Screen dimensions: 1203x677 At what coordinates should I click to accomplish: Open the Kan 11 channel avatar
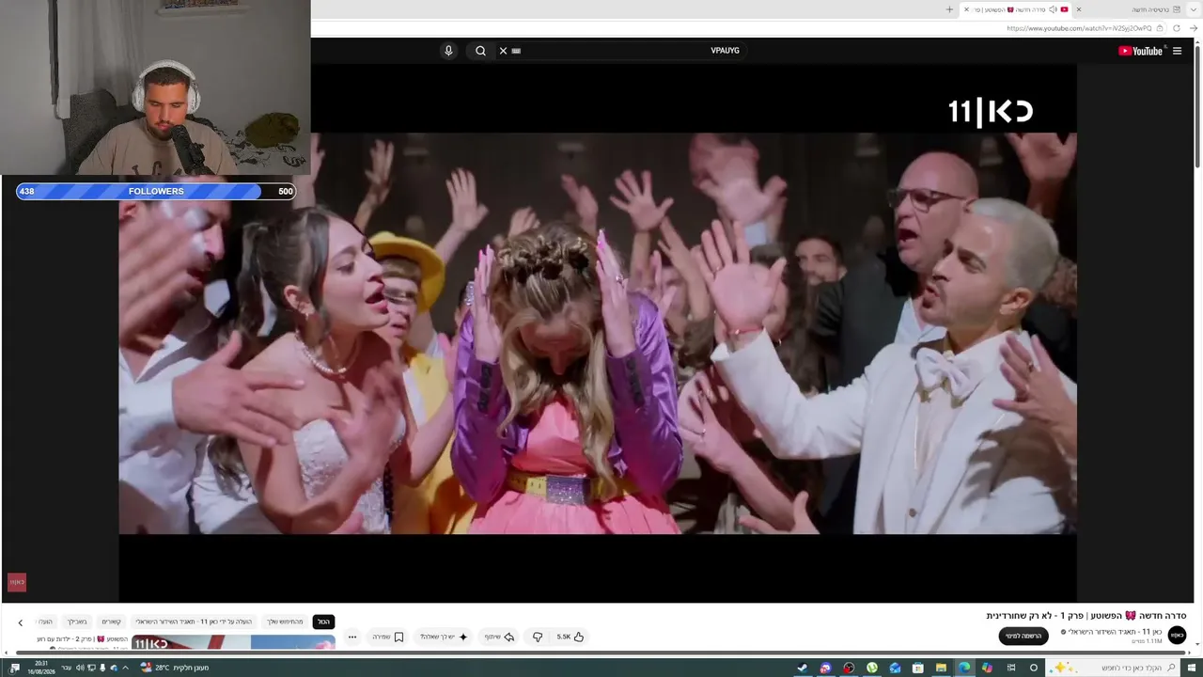click(1177, 636)
